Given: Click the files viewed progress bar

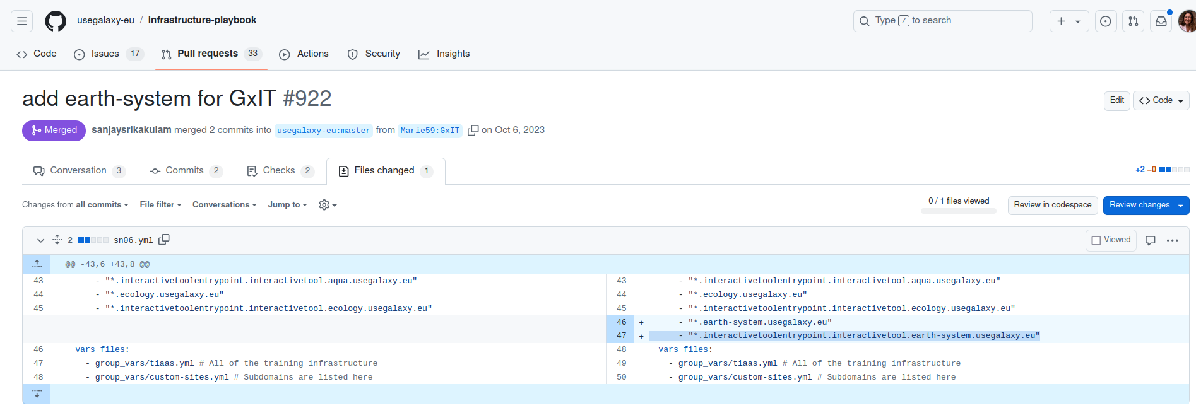Looking at the screenshot, I should (x=958, y=211).
